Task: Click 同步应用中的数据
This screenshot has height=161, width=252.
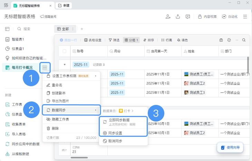Action: click(x=22, y=144)
